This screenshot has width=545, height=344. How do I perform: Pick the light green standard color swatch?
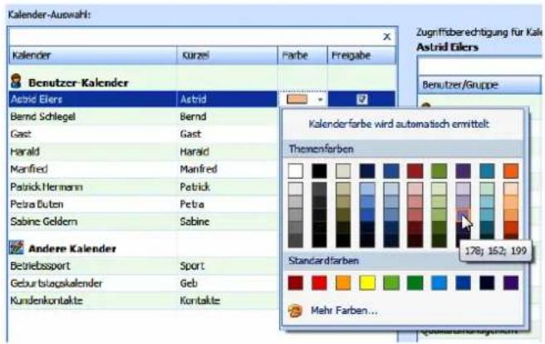(x=391, y=283)
